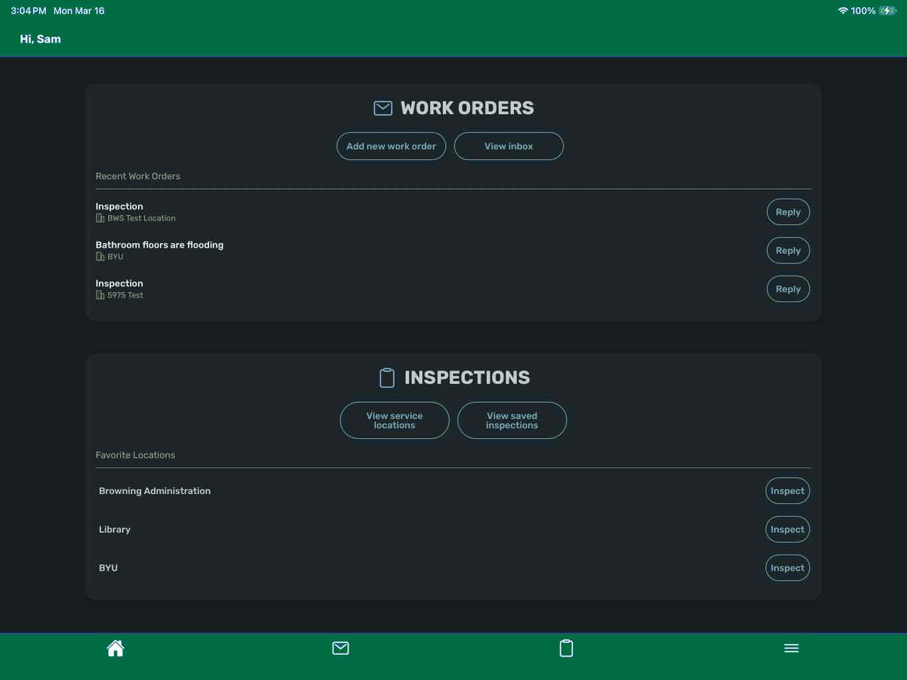This screenshot has width=907, height=680.
Task: Select the BWS Test Location text
Action: [x=141, y=218]
